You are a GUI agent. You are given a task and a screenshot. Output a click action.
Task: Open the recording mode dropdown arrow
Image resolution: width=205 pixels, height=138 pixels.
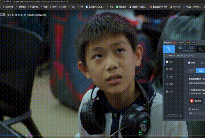click(x=174, y=49)
